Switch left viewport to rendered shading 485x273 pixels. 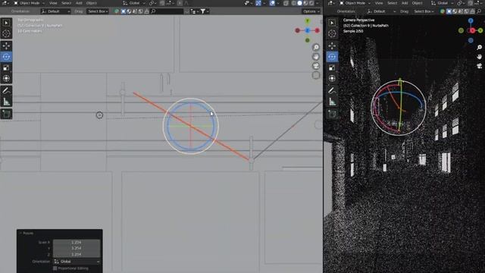(311, 3)
